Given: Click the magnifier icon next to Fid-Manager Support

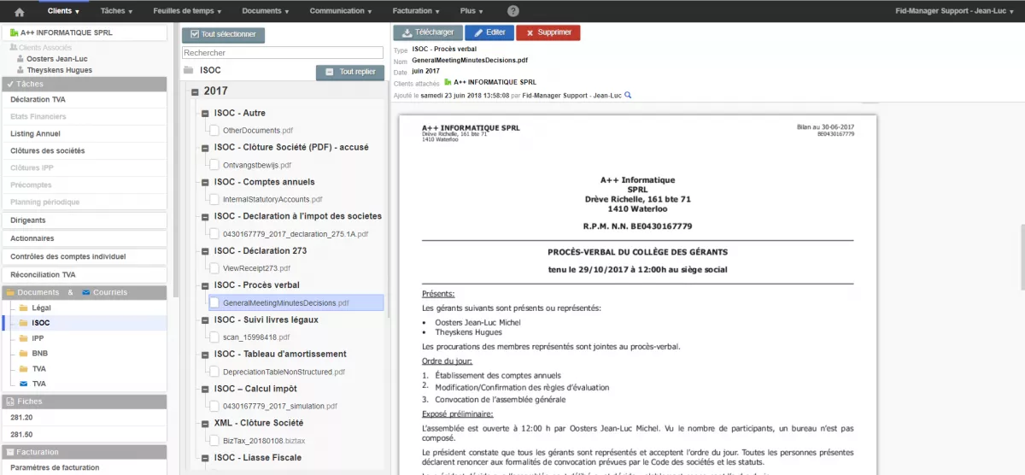Looking at the screenshot, I should (628, 95).
